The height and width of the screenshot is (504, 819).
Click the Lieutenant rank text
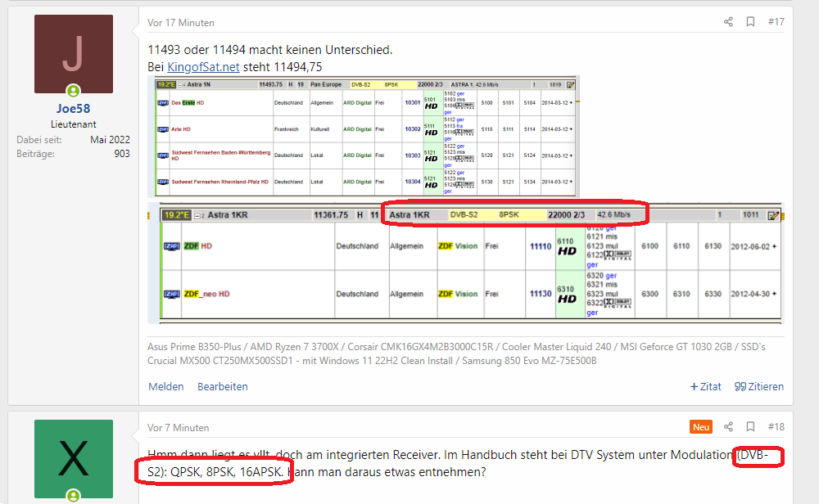73,124
